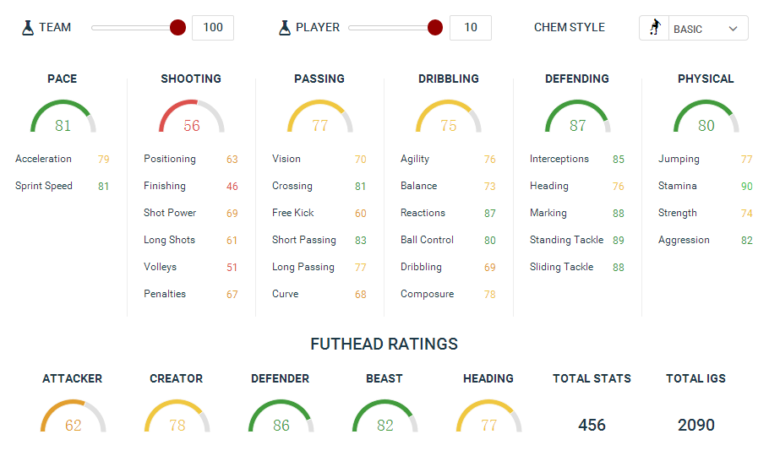Focus the Player chemistry value field

point(471,28)
